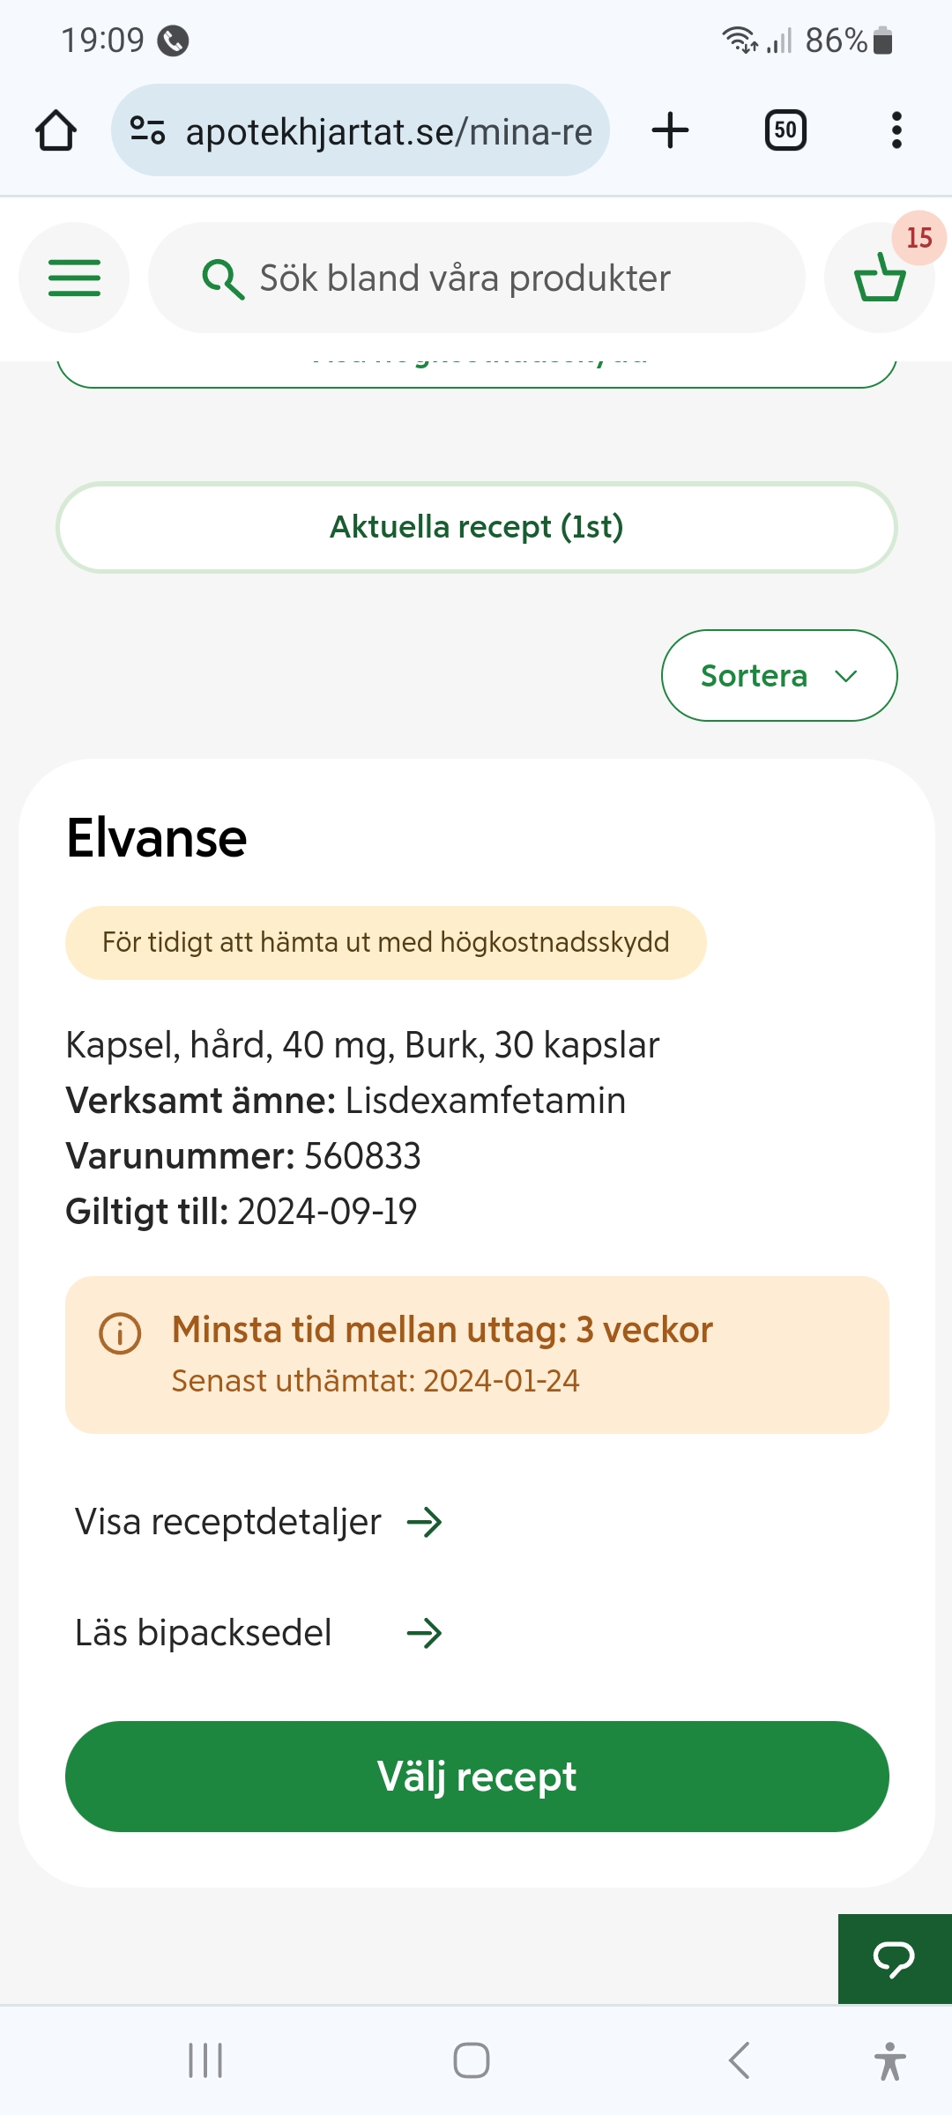Focus the product search field
952x2115 pixels.
pyautogui.click(x=494, y=278)
